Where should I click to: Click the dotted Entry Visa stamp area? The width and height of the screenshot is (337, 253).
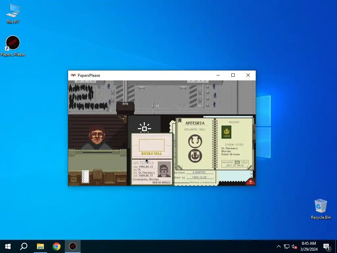(x=152, y=145)
